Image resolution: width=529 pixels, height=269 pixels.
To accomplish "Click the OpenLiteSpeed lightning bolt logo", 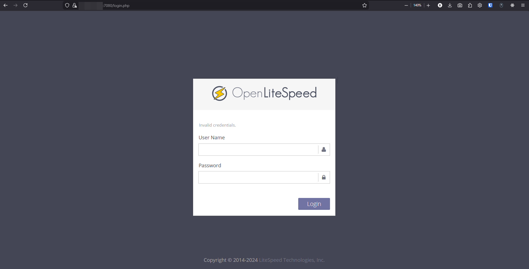I will pyautogui.click(x=219, y=93).
